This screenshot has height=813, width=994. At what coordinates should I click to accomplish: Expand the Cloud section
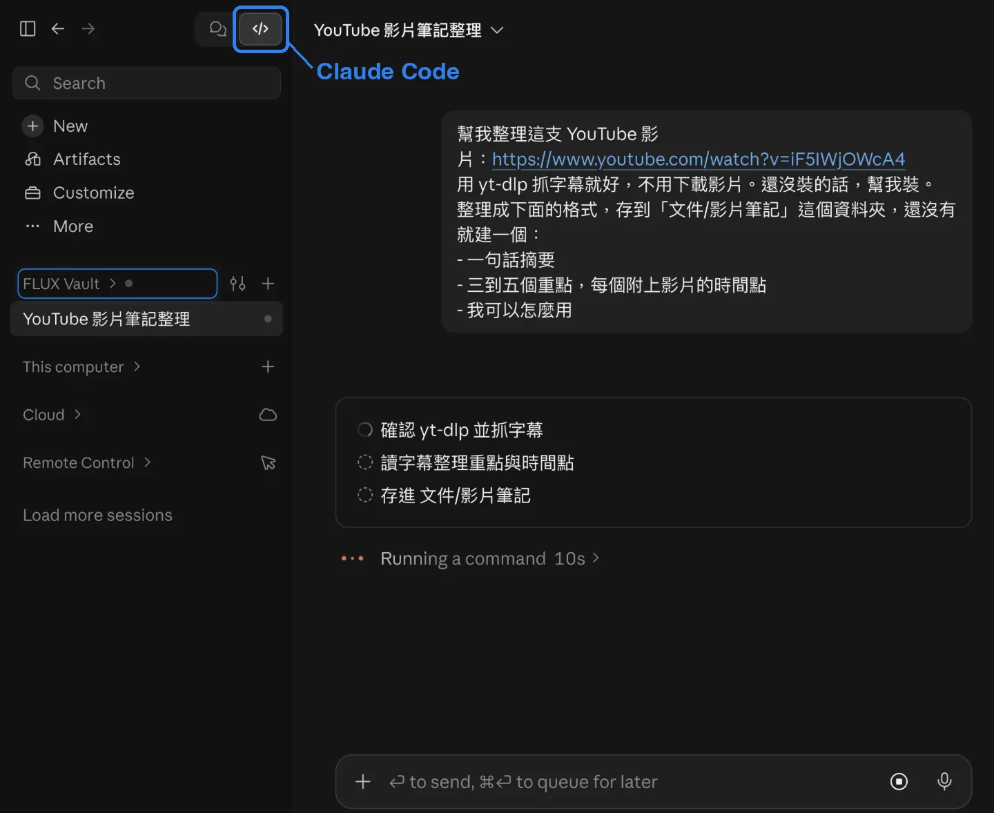click(52, 415)
